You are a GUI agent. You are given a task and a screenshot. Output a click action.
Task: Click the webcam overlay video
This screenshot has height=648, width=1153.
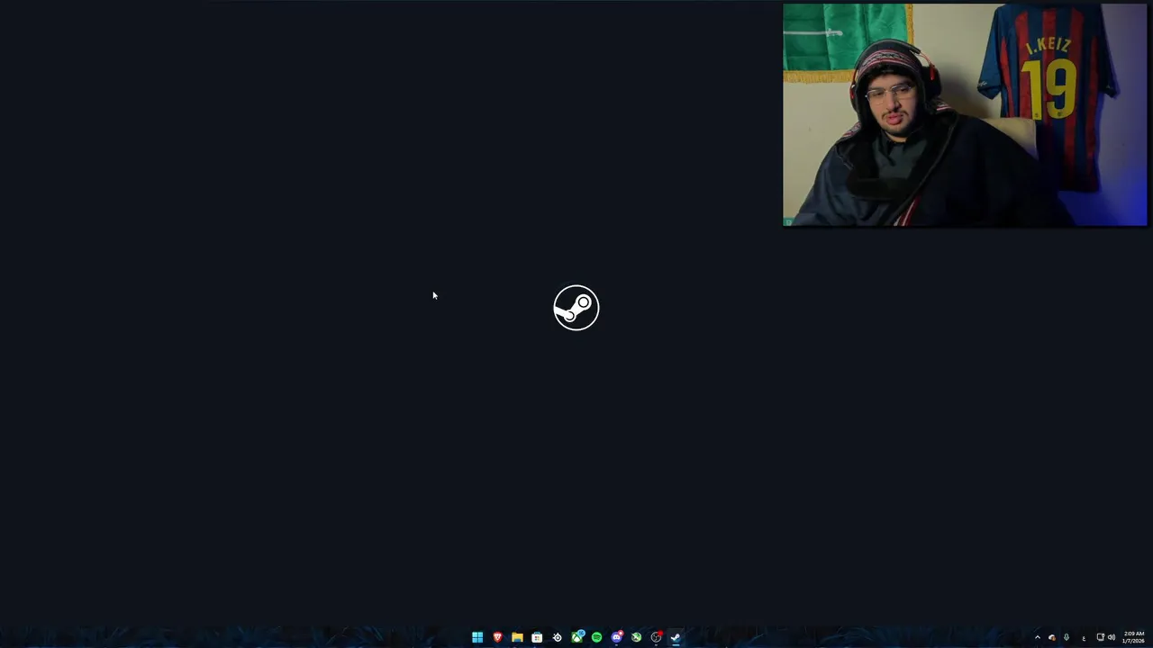965,114
